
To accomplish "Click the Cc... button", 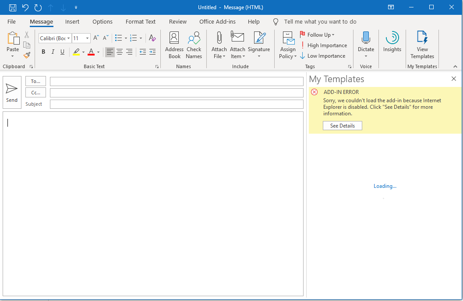I will coord(36,93).
